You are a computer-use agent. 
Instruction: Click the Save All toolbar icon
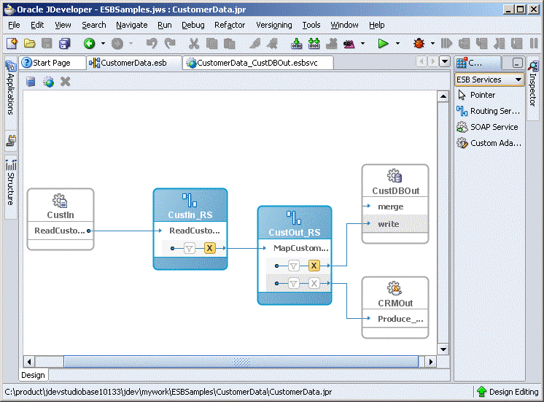point(64,43)
